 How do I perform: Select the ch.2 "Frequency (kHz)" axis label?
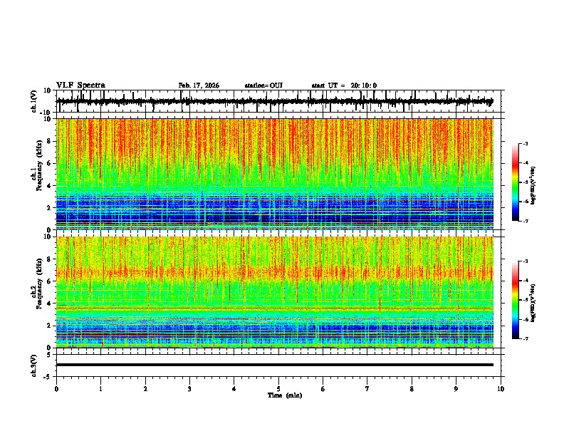(39, 284)
